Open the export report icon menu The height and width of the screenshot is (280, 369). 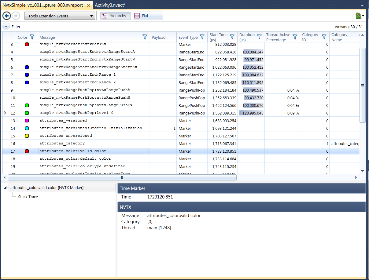(x=360, y=16)
